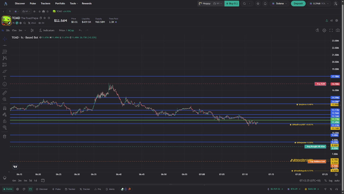The image size is (344, 194).
Task: Delete all drawings with trash icon
Action: point(5,137)
